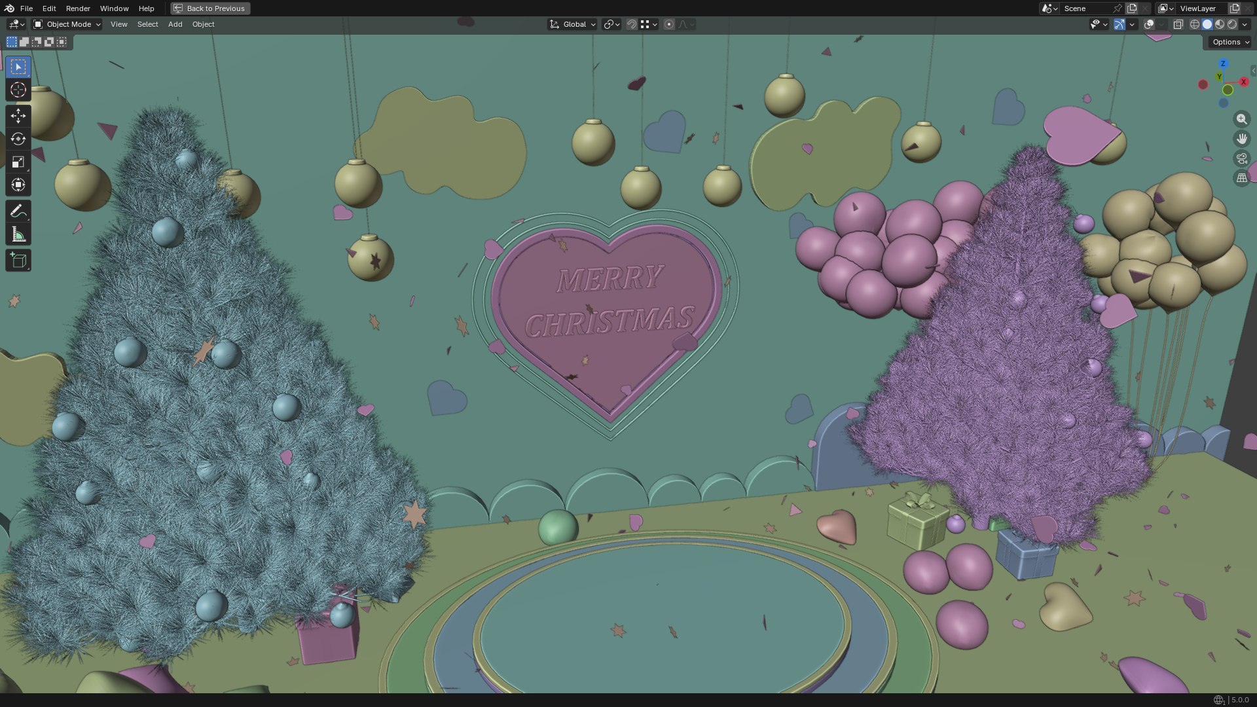Image resolution: width=1257 pixels, height=707 pixels.
Task: Open the File menu
Action: 26,9
